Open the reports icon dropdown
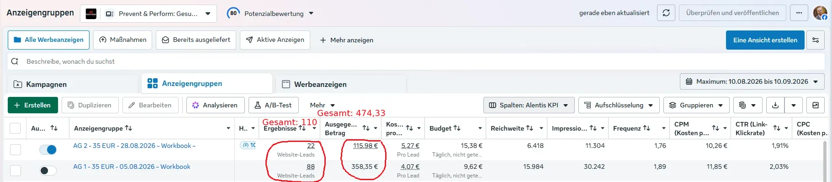The width and height of the screenshot is (832, 182). 748,105
